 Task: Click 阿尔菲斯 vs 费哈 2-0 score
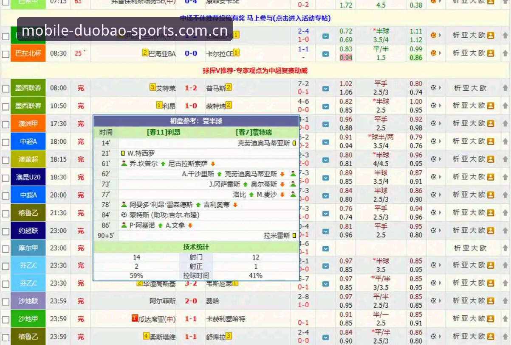pyautogui.click(x=191, y=301)
